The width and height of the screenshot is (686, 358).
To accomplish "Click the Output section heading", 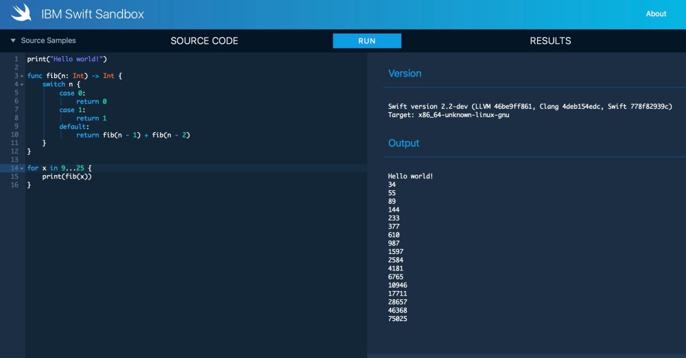I will coord(403,143).
